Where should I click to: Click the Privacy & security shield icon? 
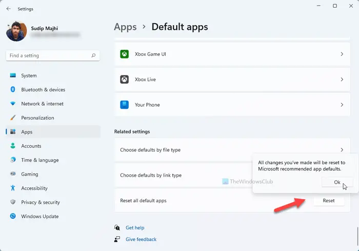coord(13,202)
